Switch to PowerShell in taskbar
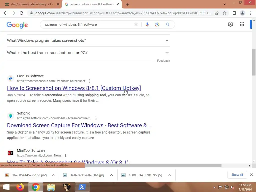256x192 pixels. [x=82, y=187]
